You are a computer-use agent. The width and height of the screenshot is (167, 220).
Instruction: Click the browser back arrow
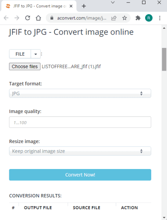click(x=6, y=18)
